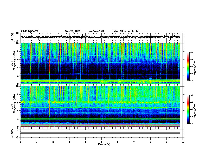Click the "ch.1(V)" waveform axis label
This screenshot has width=206, height=159.
coord(12,37)
